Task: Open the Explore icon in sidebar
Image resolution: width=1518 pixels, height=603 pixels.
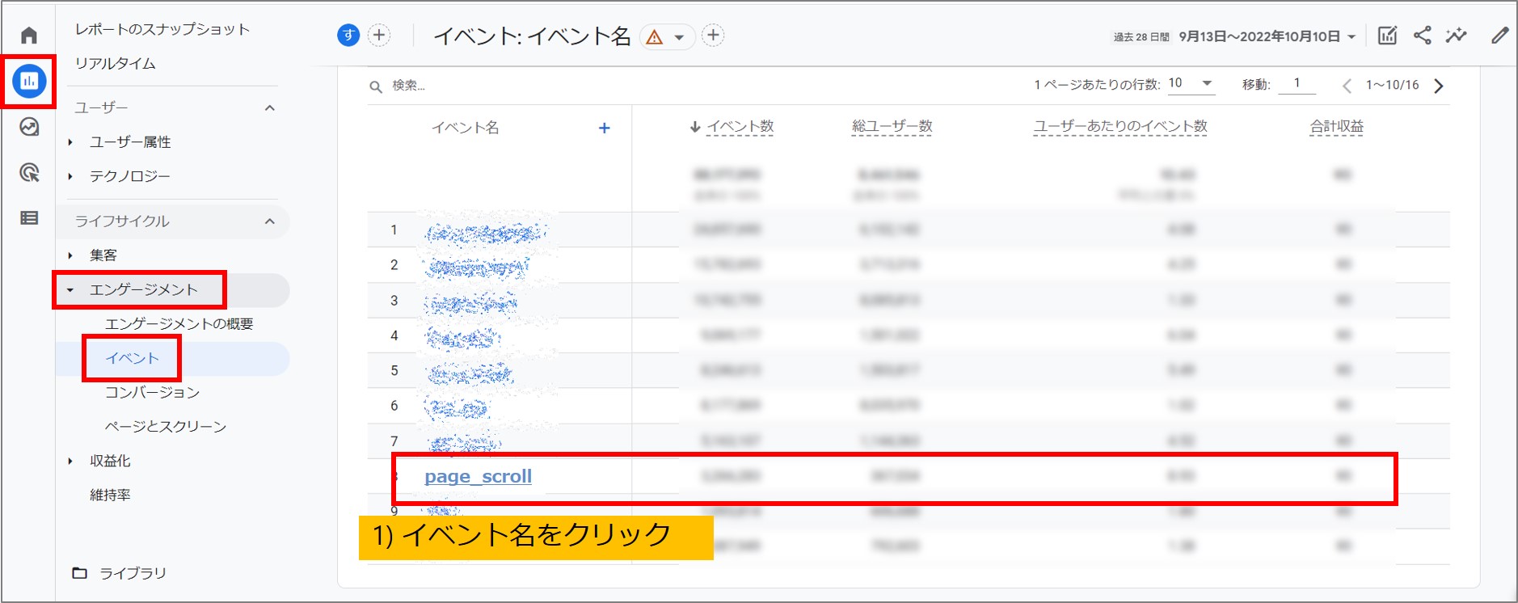Action: [29, 127]
